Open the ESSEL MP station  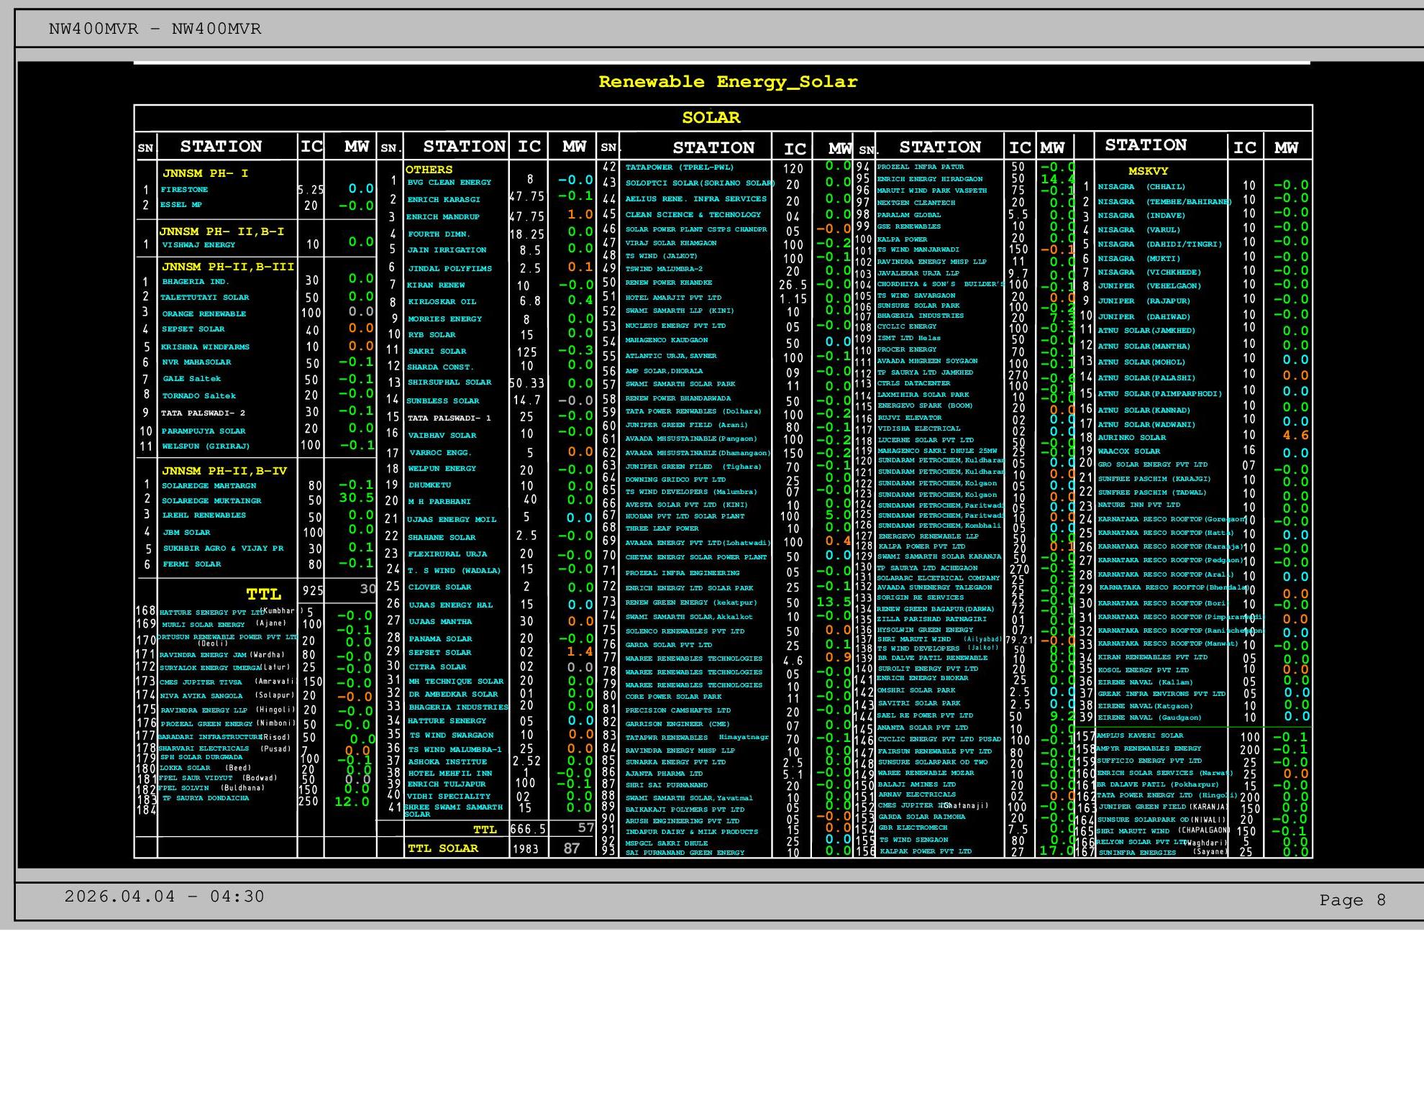181,205
